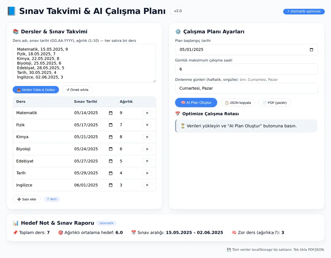Open calendar picker for Ingilizce exam date

tap(111, 185)
